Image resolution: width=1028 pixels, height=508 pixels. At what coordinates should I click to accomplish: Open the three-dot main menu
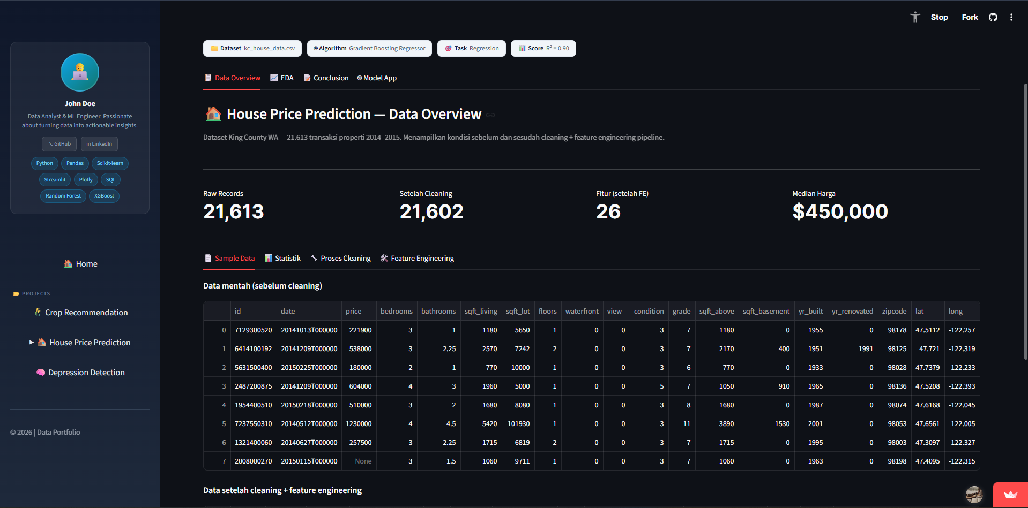click(1011, 17)
